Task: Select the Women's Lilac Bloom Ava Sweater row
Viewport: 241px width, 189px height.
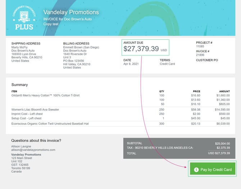Action: pyautogui.click(x=35, y=109)
